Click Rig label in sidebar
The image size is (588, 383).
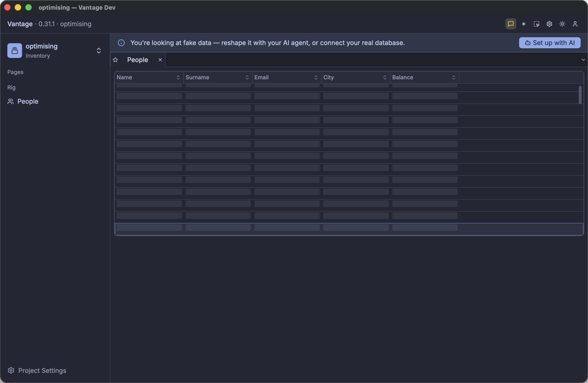point(11,88)
